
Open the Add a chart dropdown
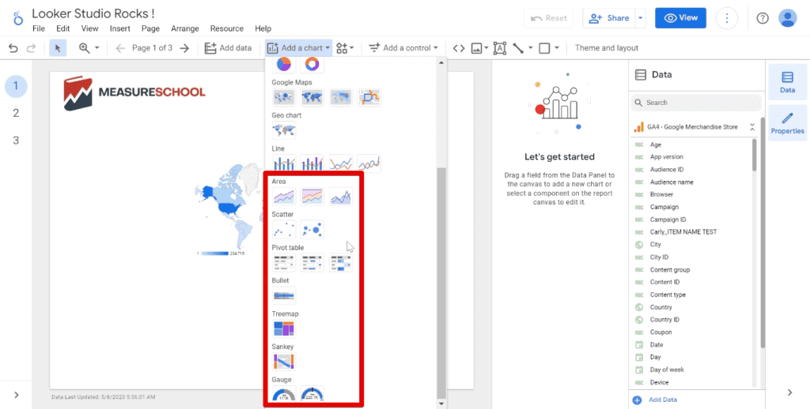299,48
